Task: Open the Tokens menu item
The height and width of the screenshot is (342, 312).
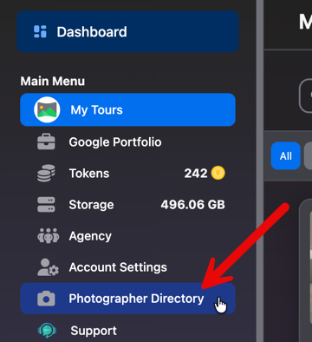Action: click(127, 174)
